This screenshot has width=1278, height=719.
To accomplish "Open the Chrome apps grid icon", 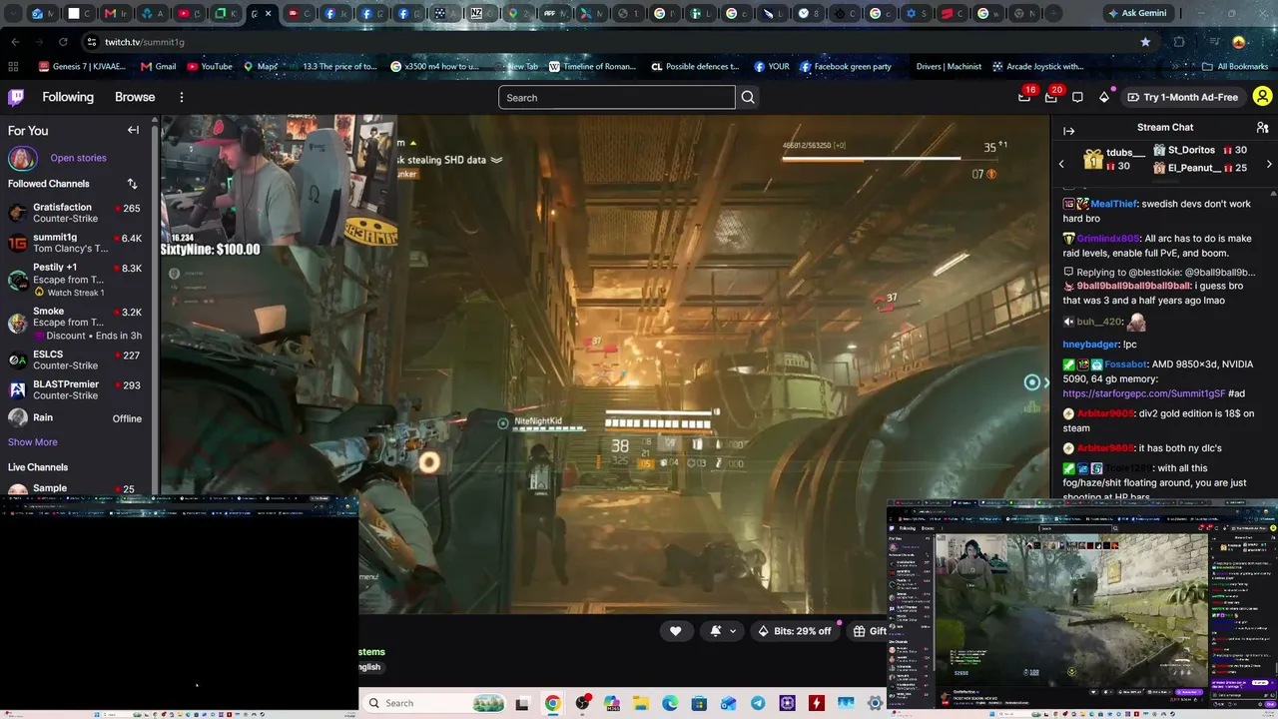I will click(x=13, y=67).
